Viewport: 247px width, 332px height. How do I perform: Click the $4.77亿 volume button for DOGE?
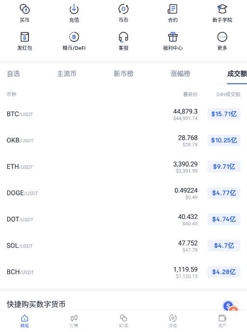pyautogui.click(x=224, y=193)
